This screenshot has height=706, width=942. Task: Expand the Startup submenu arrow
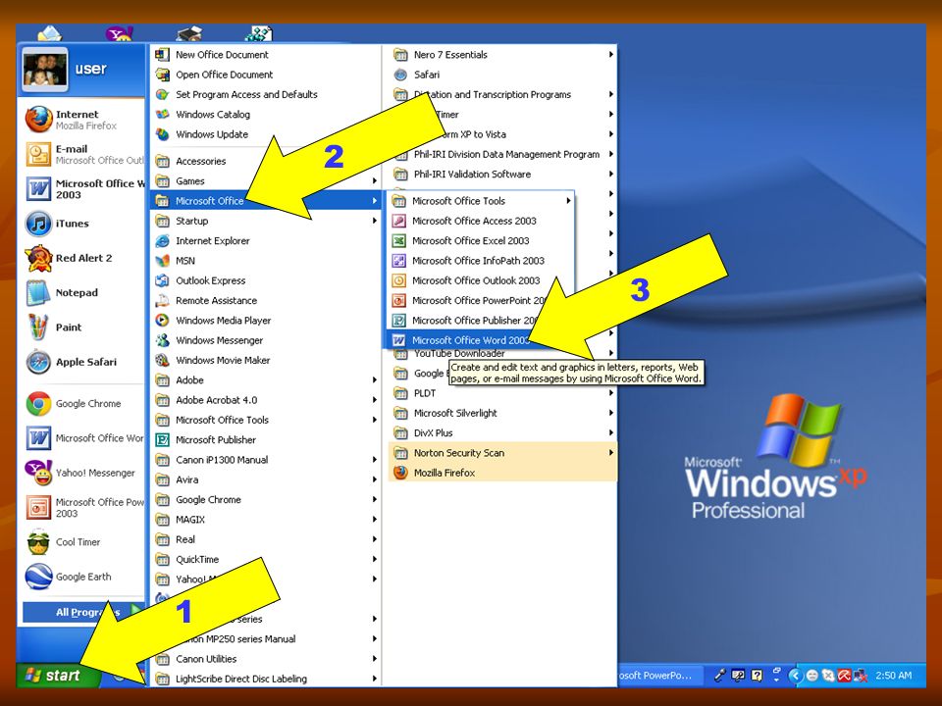[374, 221]
